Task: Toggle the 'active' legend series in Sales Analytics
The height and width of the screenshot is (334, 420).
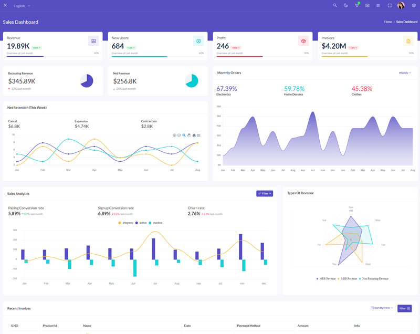Action: tap(142, 223)
